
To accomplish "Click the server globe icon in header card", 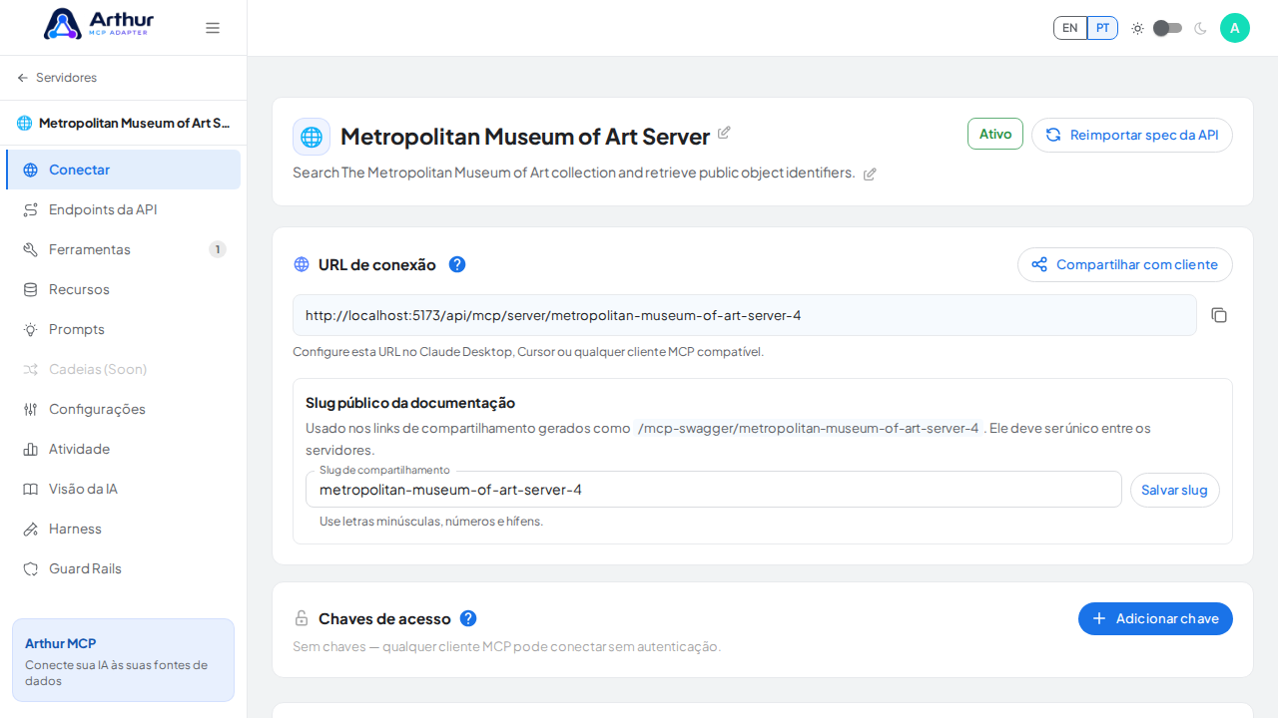I will tap(312, 137).
